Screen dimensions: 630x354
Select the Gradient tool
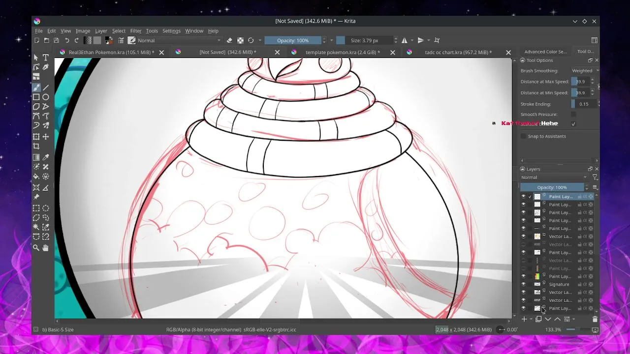click(x=36, y=157)
